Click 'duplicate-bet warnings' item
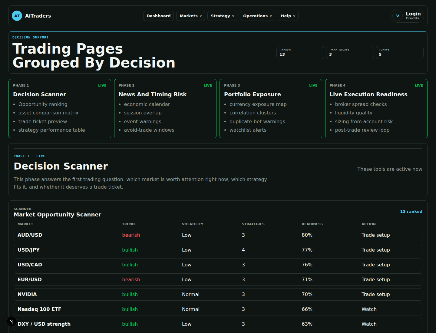The image size is (436, 333). click(x=257, y=121)
